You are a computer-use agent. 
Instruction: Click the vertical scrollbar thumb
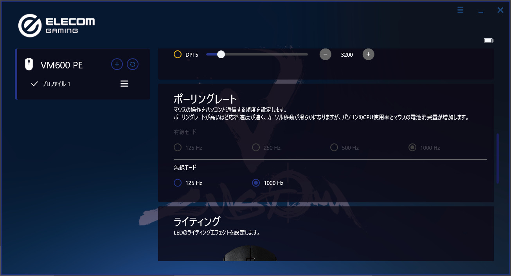(498, 158)
